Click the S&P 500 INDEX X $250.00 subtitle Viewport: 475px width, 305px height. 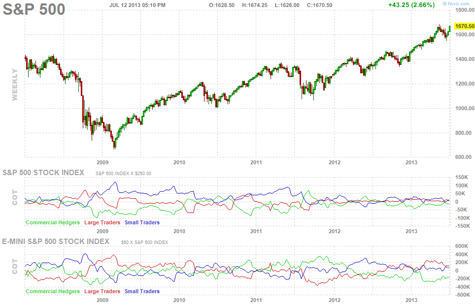123,173
